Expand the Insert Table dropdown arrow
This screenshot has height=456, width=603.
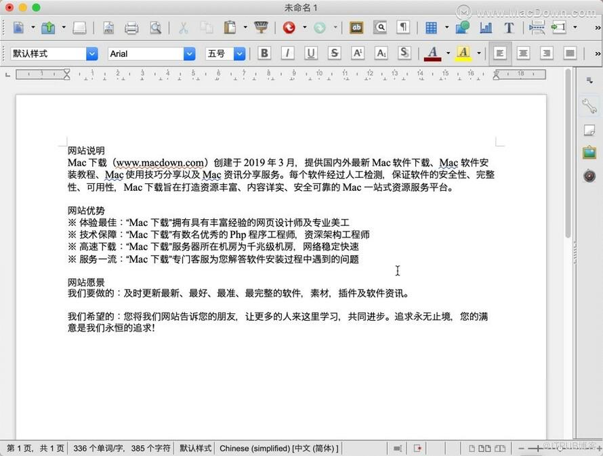tap(446, 27)
